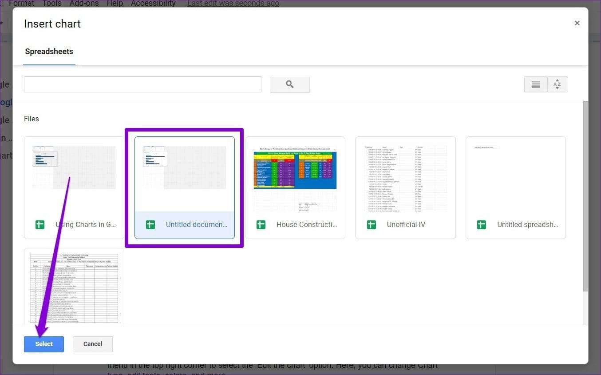Open the Format menu in Docs
The width and height of the screenshot is (601, 375).
pyautogui.click(x=22, y=4)
